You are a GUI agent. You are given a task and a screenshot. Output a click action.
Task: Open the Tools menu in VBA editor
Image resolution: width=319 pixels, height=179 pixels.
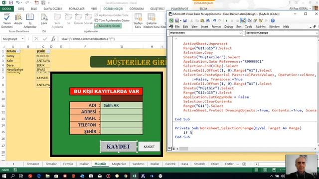248,27
